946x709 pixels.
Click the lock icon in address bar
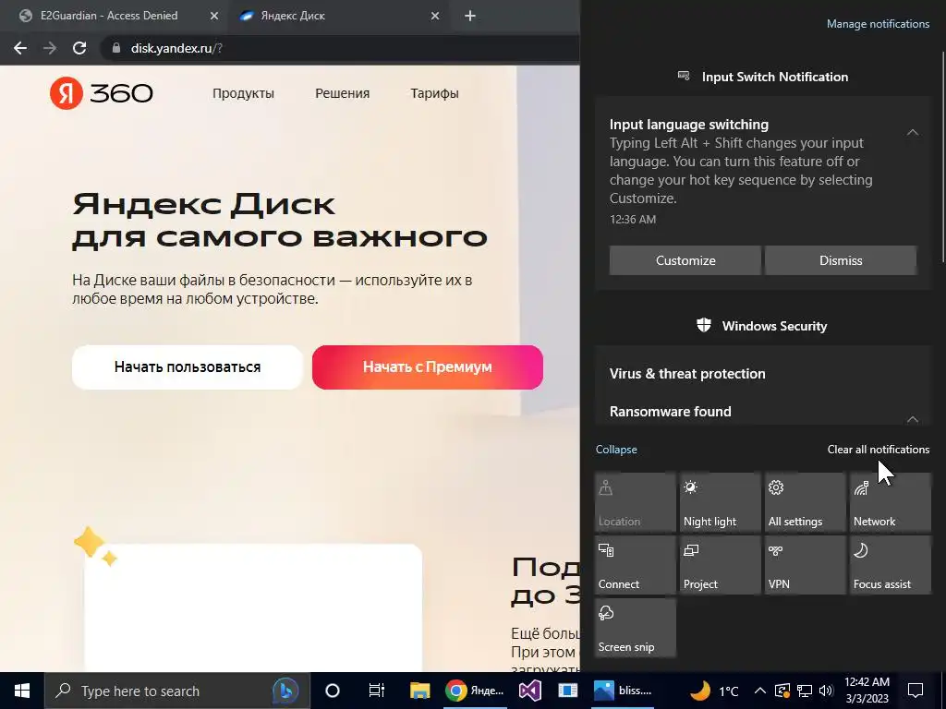pos(115,48)
